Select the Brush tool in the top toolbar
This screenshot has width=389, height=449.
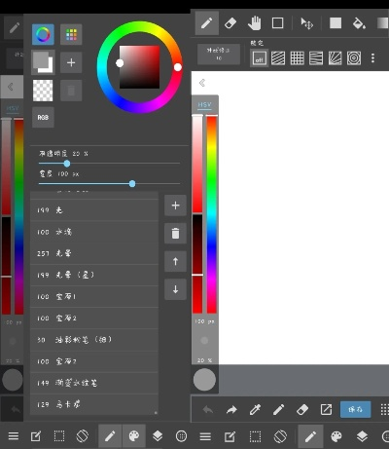[x=207, y=23]
